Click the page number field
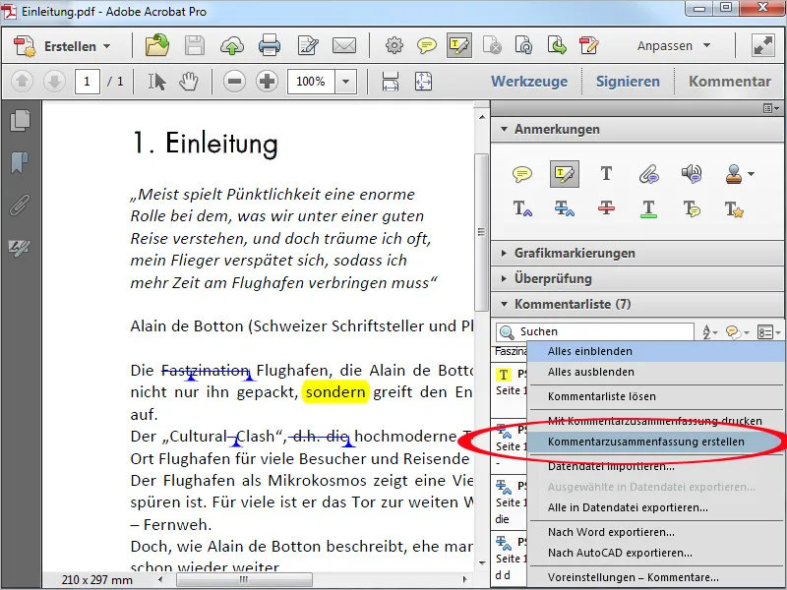Viewport: 787px width, 590px height. (x=87, y=82)
